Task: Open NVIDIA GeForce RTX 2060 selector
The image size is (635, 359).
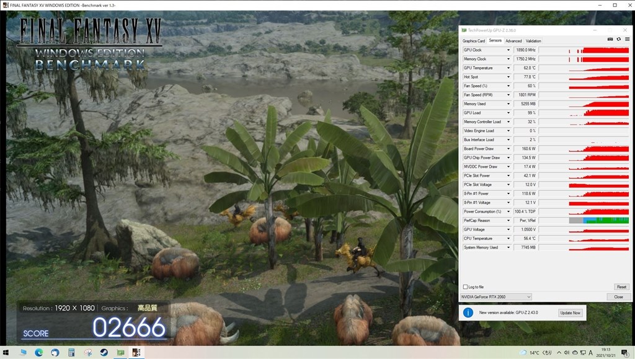Action: click(x=495, y=296)
